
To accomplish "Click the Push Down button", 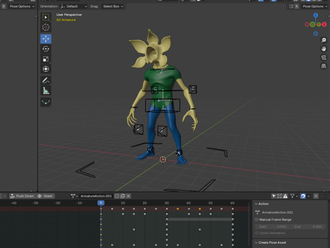I will [x=22, y=196].
